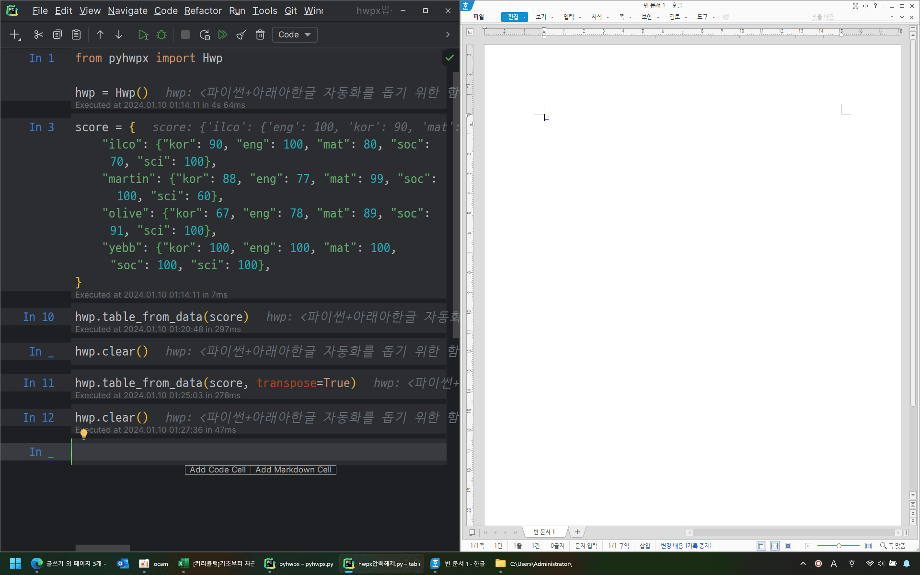
Task: Click the Restart Kernel icon
Action: tap(205, 34)
